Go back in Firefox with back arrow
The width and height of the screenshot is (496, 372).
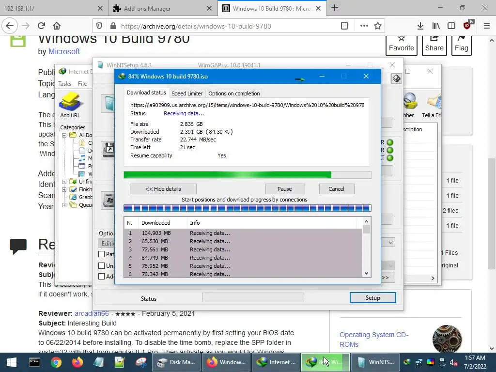[x=10, y=26]
